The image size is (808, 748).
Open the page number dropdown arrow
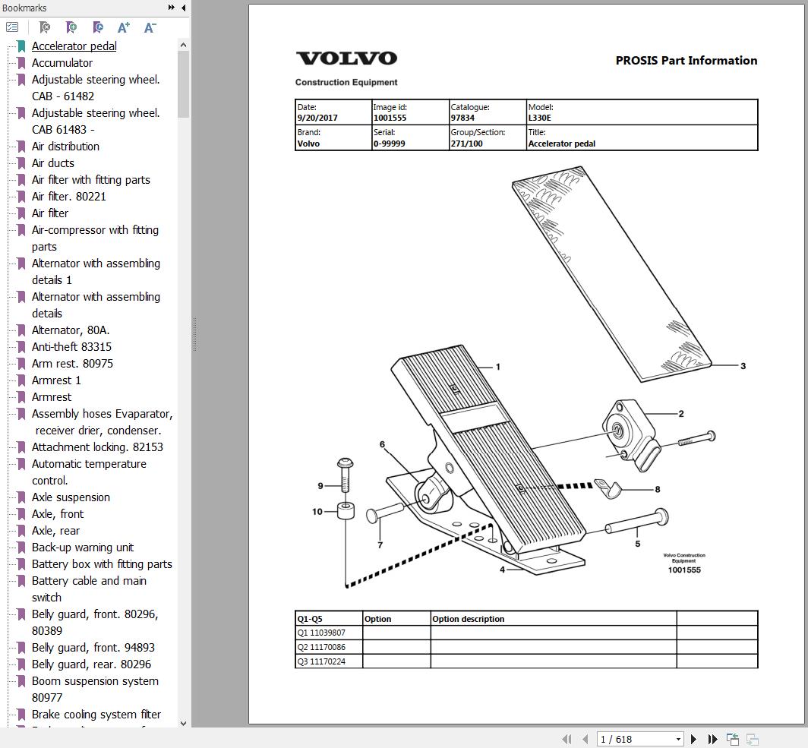(679, 739)
